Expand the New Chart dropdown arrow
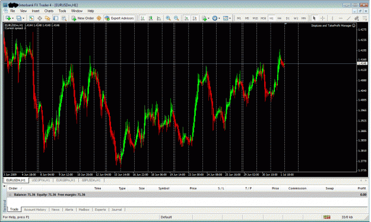 coord(12,18)
